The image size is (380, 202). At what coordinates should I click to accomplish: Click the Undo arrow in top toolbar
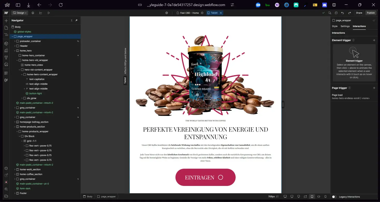tap(342, 13)
